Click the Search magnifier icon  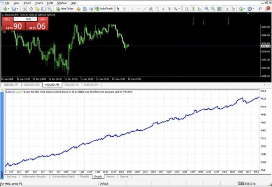click(x=260, y=9)
